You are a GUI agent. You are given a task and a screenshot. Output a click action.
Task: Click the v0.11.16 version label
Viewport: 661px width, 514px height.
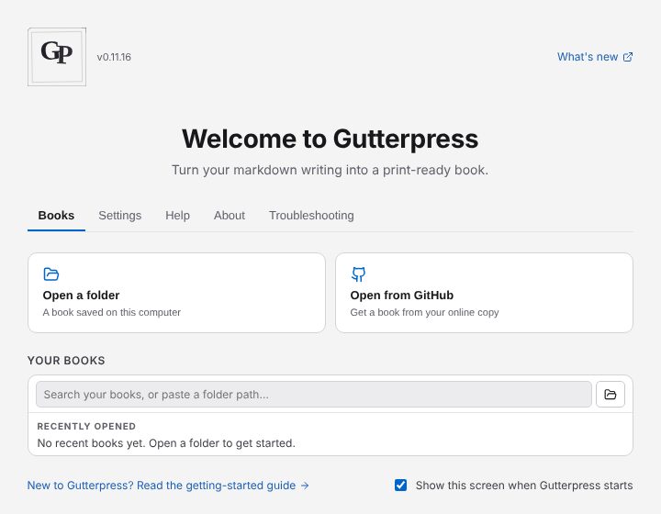click(114, 57)
